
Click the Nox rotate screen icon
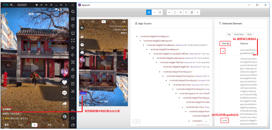pos(73,11)
